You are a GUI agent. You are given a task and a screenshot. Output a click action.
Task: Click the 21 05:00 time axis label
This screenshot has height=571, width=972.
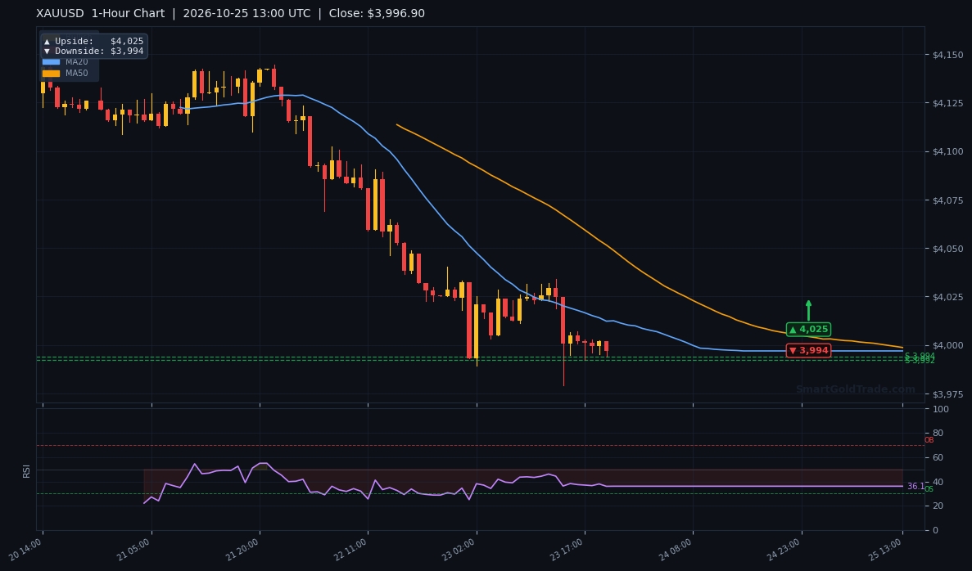(x=134, y=550)
